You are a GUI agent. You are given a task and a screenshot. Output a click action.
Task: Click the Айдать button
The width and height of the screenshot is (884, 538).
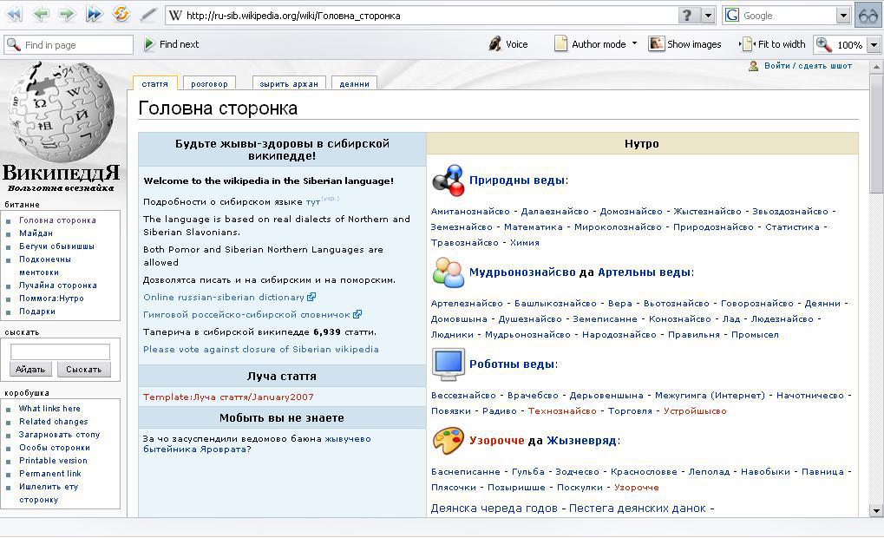[x=30, y=370]
